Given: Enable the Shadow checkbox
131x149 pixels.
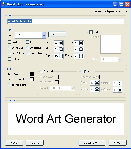Looking at the screenshot, I should pos(83,71).
